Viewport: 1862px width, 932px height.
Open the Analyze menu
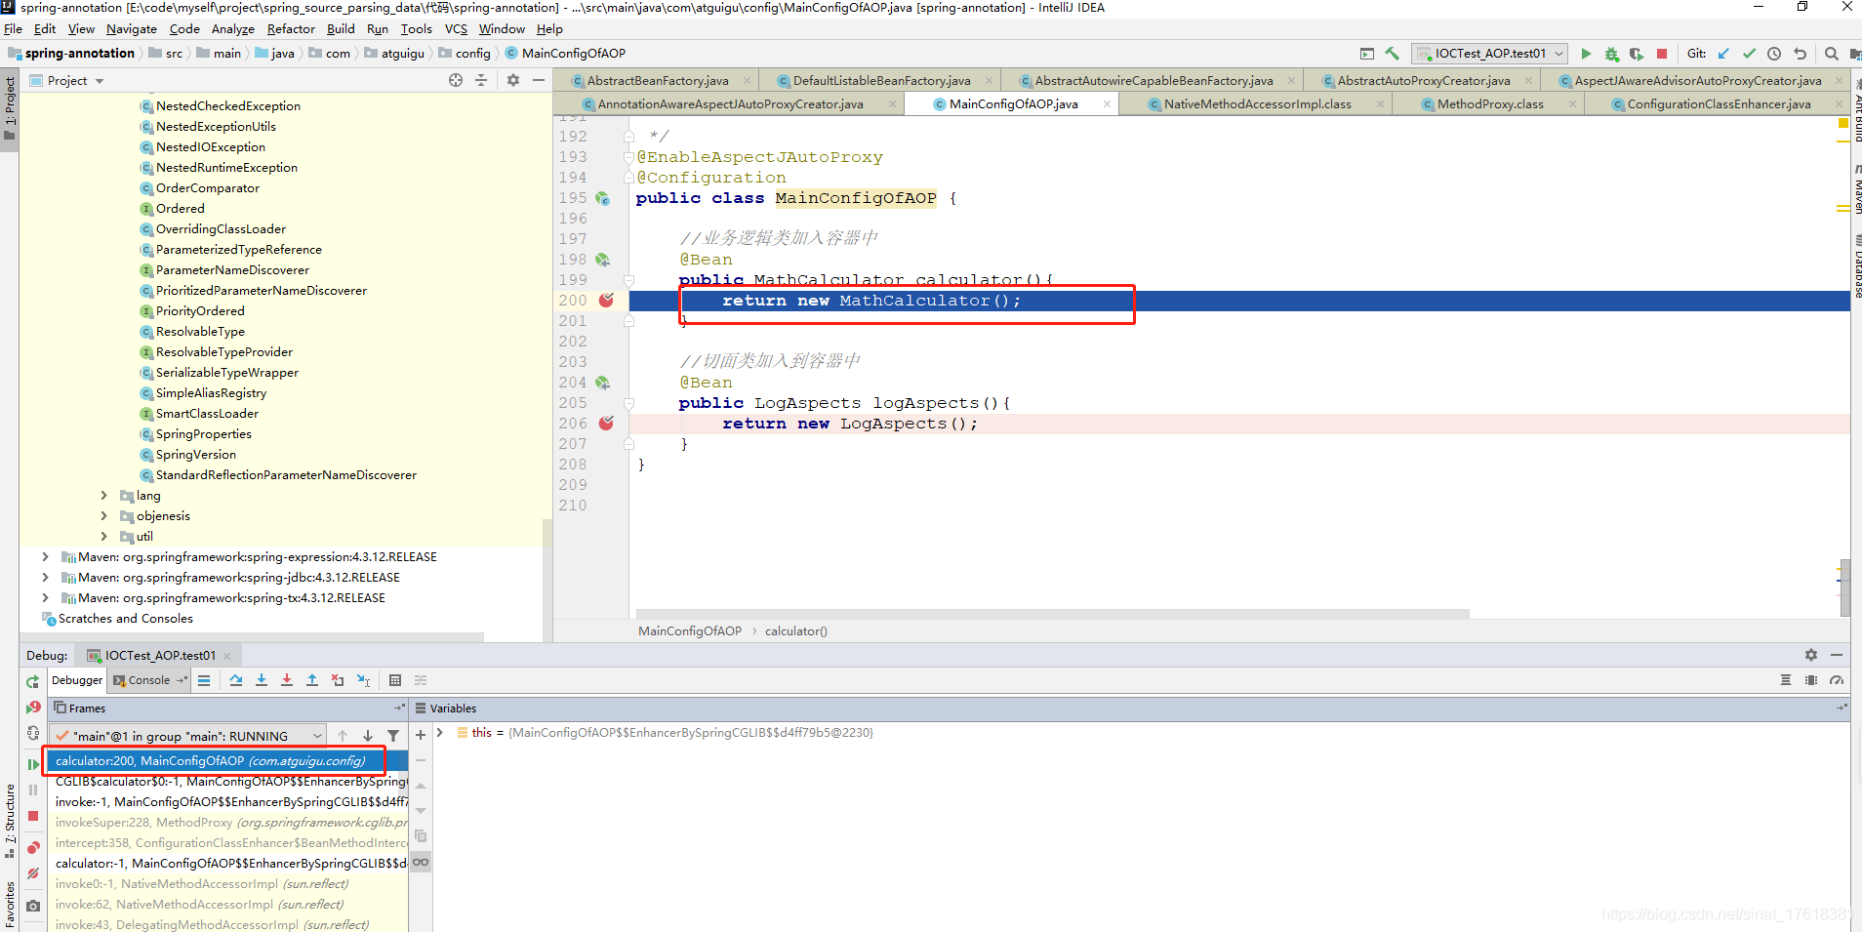[233, 29]
